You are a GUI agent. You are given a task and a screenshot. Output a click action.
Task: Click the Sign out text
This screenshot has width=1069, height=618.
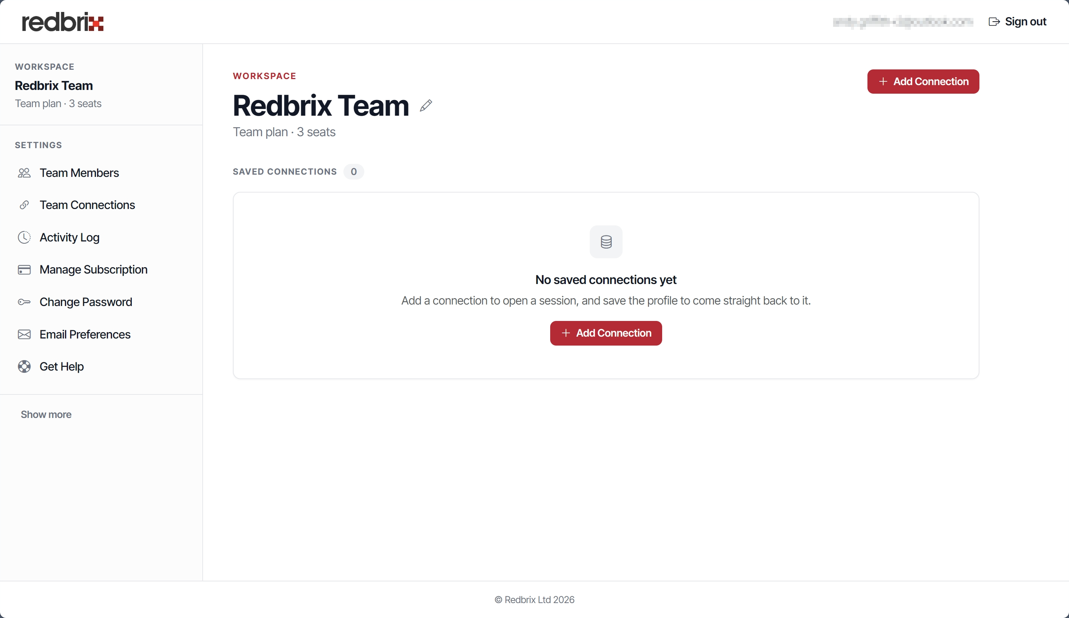coord(1025,22)
